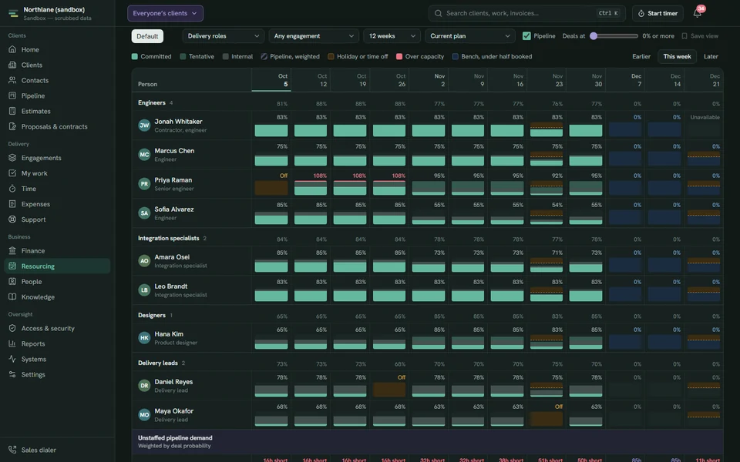Click the Estimates icon in the sidebar
The image size is (740, 462).
click(x=12, y=111)
